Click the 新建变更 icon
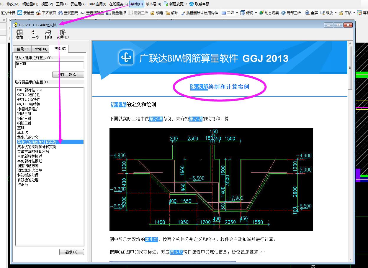368x268 pixels. point(174,4)
